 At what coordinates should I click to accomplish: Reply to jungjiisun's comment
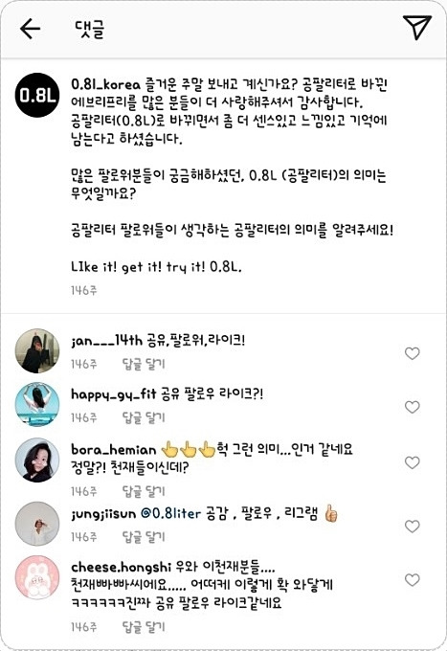coord(144,536)
